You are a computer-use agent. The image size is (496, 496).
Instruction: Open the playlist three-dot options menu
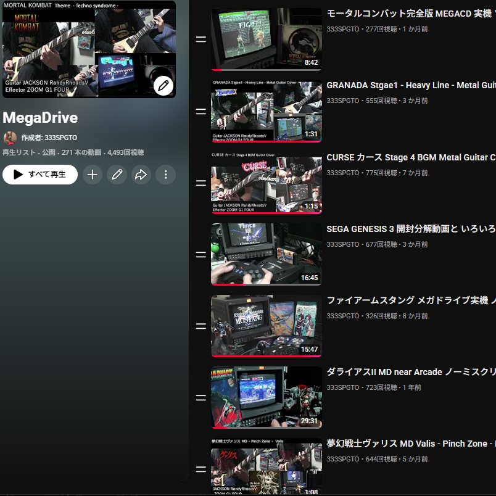(x=165, y=175)
